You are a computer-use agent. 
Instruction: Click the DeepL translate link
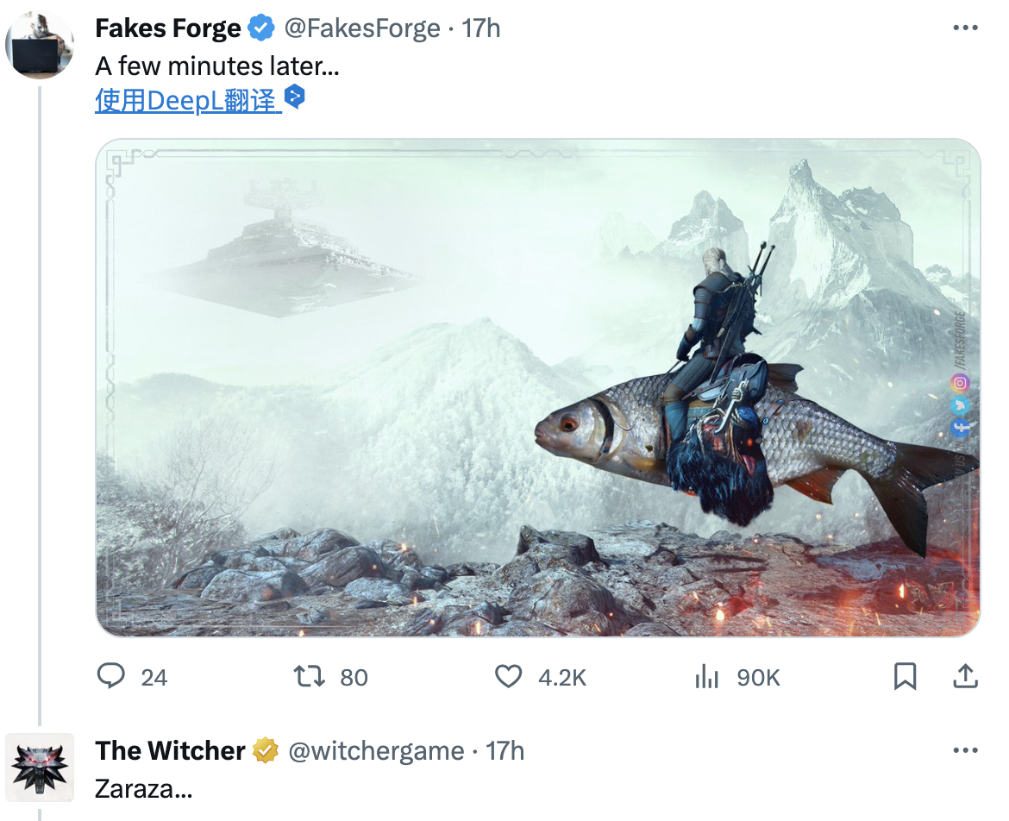188,101
